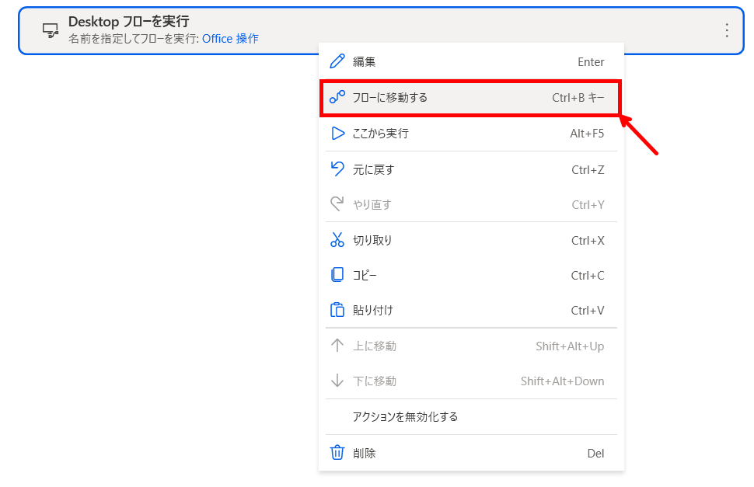Select the フローに移動する menu entry text
The height and width of the screenshot is (487, 754).
click(390, 98)
